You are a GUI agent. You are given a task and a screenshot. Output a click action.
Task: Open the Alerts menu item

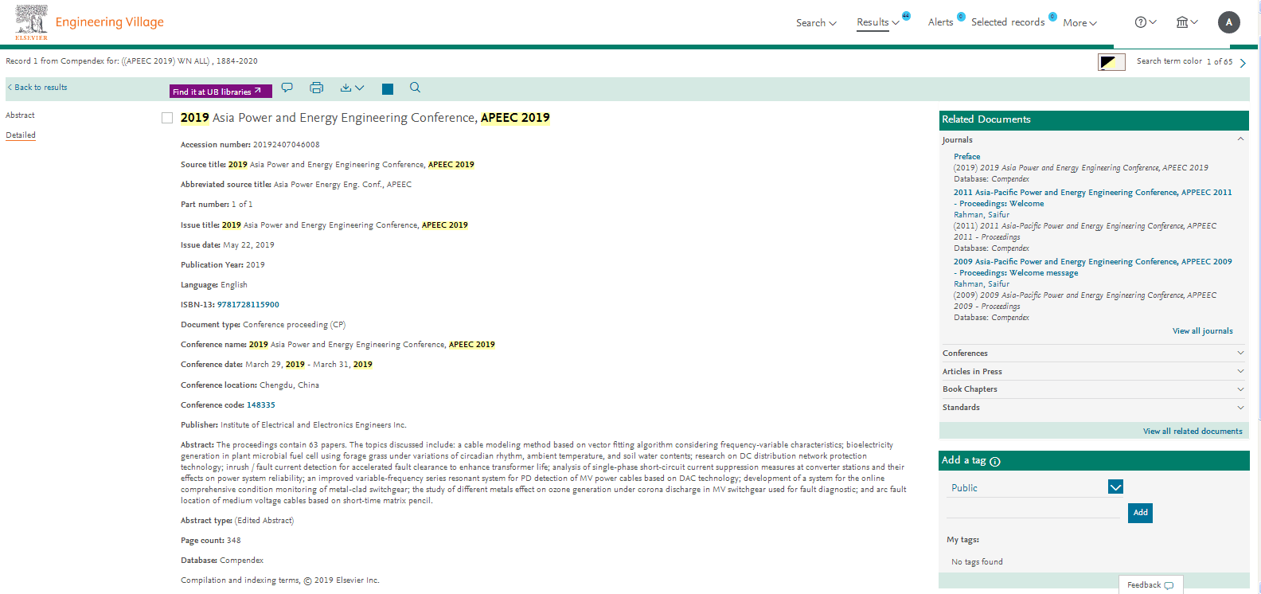coord(940,22)
